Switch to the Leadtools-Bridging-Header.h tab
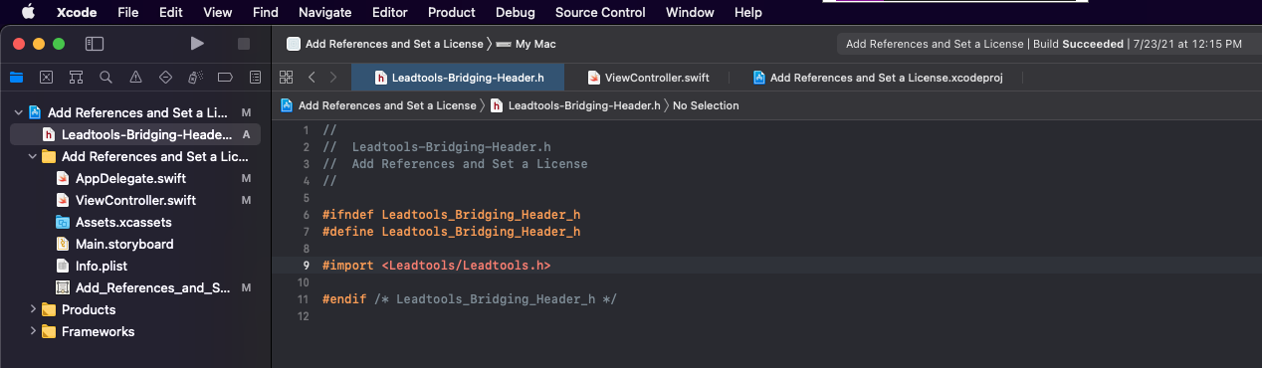1262x368 pixels. pyautogui.click(x=459, y=77)
